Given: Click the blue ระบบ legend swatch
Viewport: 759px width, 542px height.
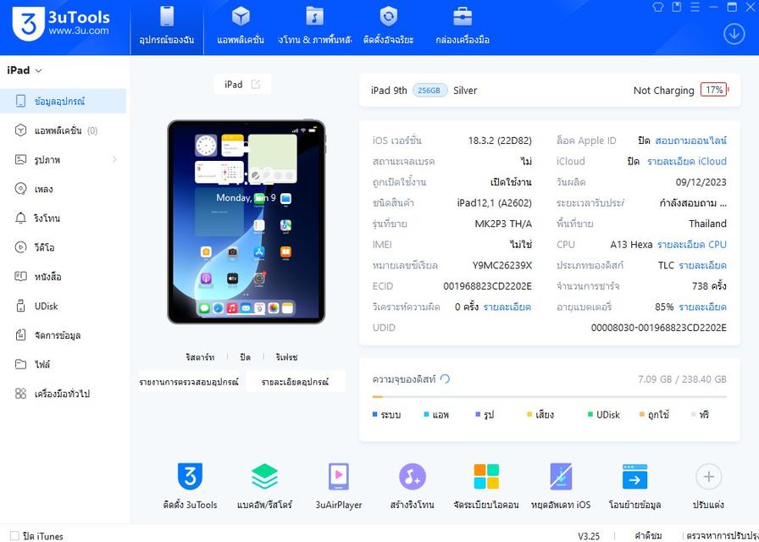Looking at the screenshot, I should (x=374, y=414).
